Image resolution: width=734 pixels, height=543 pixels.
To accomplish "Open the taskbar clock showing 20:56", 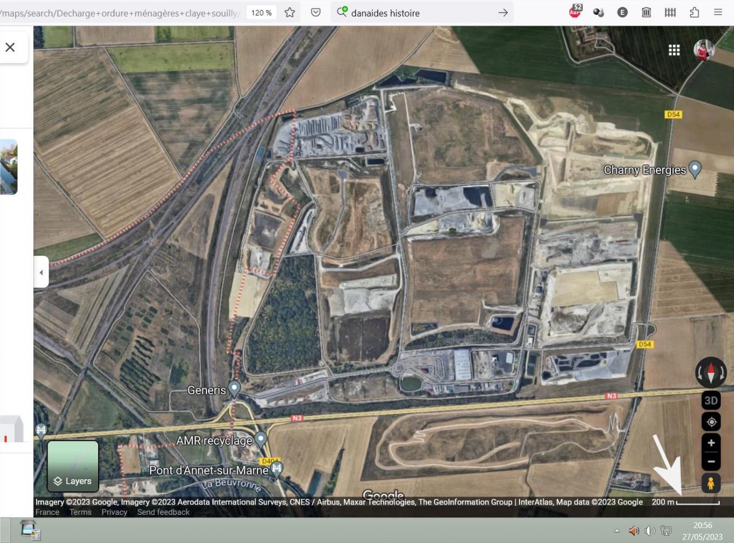I will click(x=702, y=531).
